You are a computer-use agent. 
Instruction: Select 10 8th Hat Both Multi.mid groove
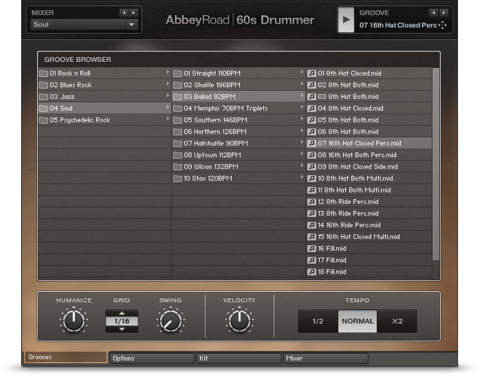click(369, 178)
